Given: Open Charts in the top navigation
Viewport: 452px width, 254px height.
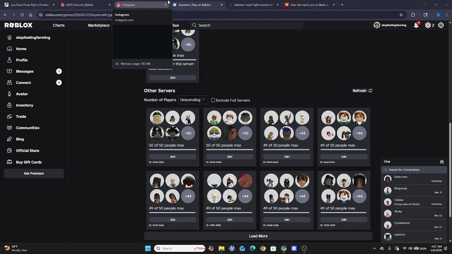Looking at the screenshot, I should (59, 25).
